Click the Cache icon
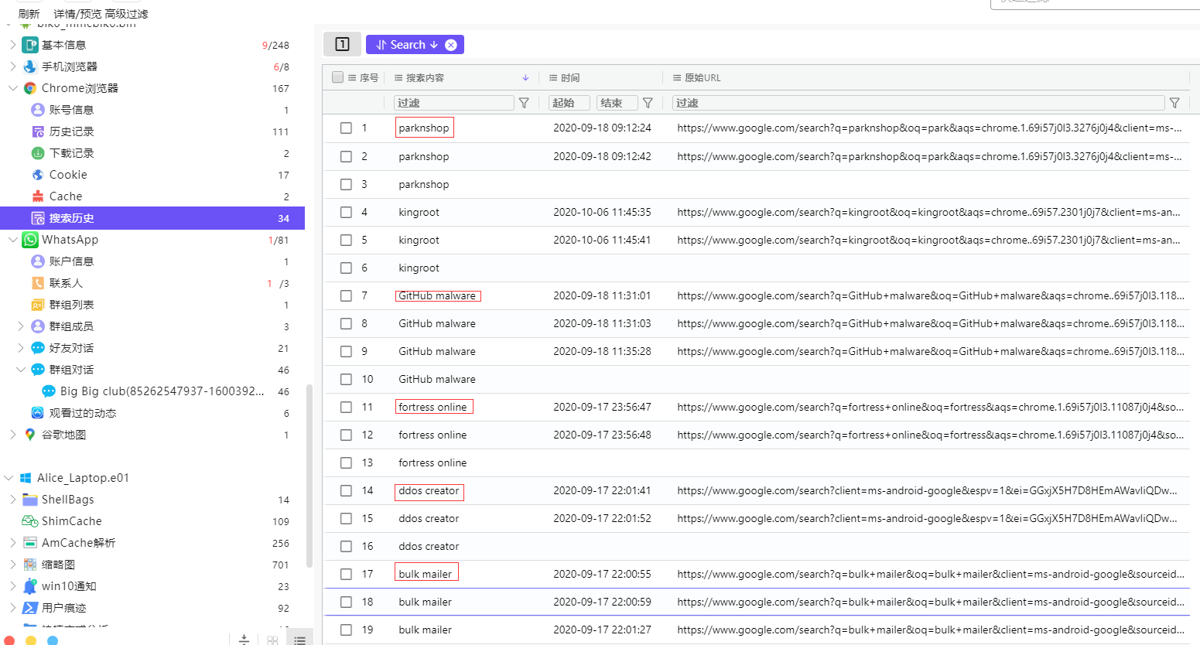 [38, 196]
